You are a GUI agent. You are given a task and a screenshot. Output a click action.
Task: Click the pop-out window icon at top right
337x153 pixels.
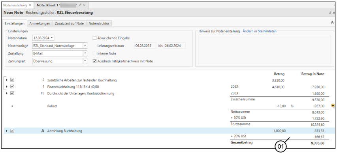(330, 13)
